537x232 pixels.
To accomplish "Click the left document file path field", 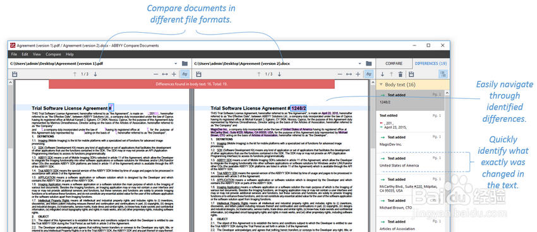I will tap(90, 64).
